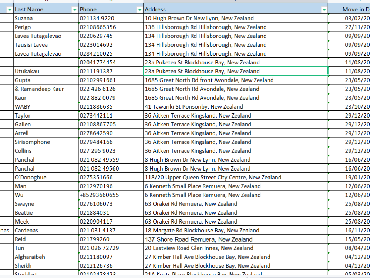Screen dimensions: 370x278
Task: Select move in date 19/01/20 cell
Action: click(x=349, y=177)
